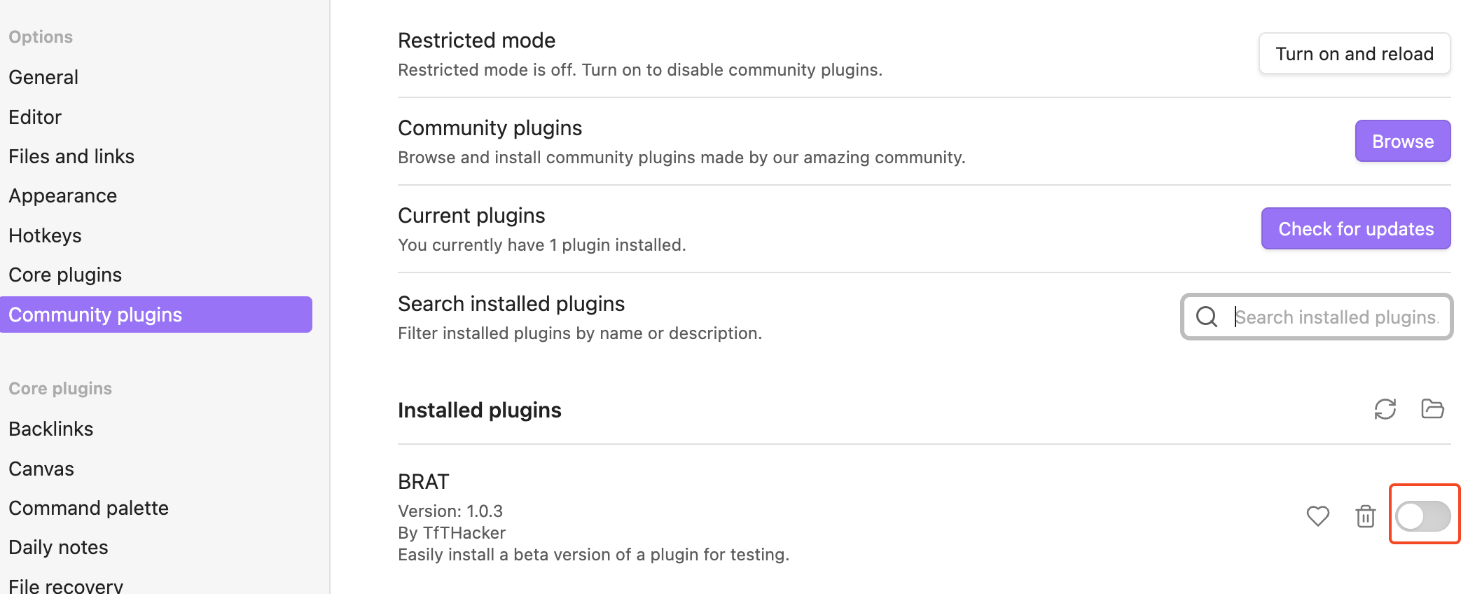Click the trash icon to uninstall BRAT
The width and height of the screenshot is (1482, 594).
pos(1365,516)
